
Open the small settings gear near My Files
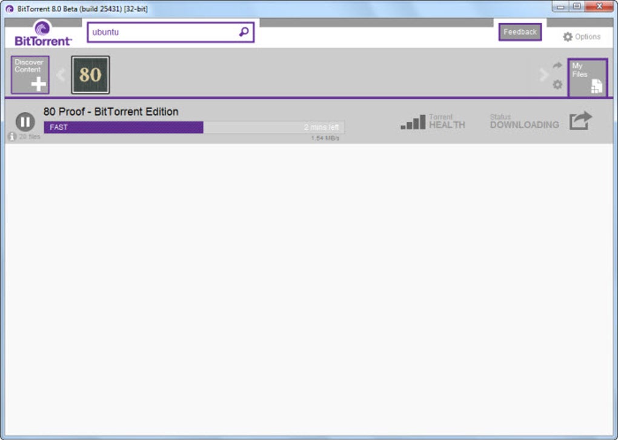point(557,84)
